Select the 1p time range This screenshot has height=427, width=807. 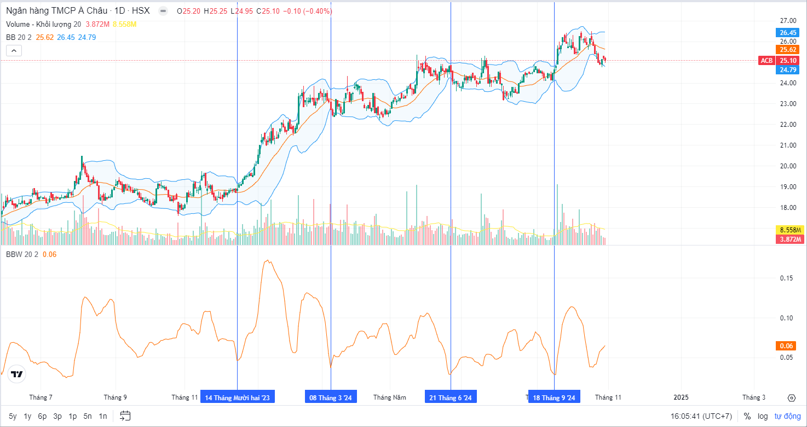(x=72, y=416)
